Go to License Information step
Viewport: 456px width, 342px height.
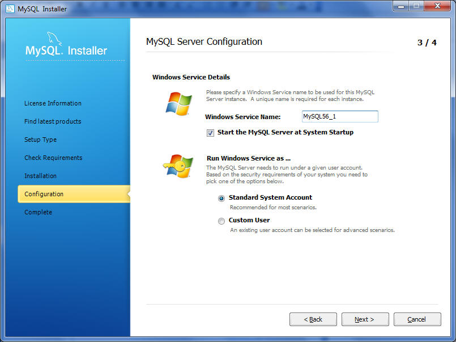pos(53,103)
